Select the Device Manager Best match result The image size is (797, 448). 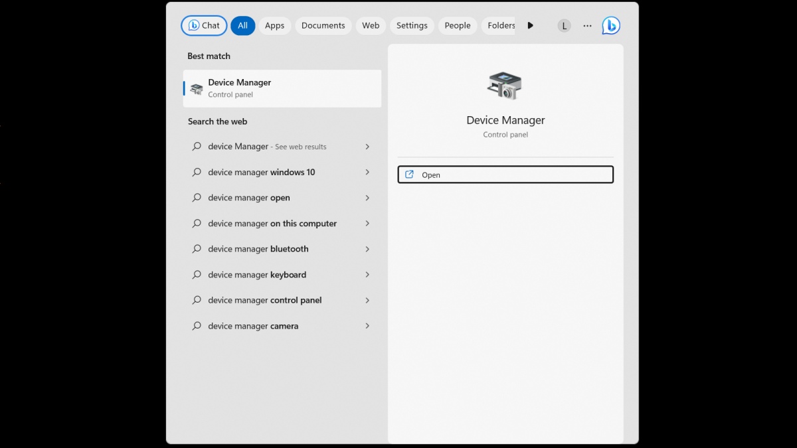point(282,89)
